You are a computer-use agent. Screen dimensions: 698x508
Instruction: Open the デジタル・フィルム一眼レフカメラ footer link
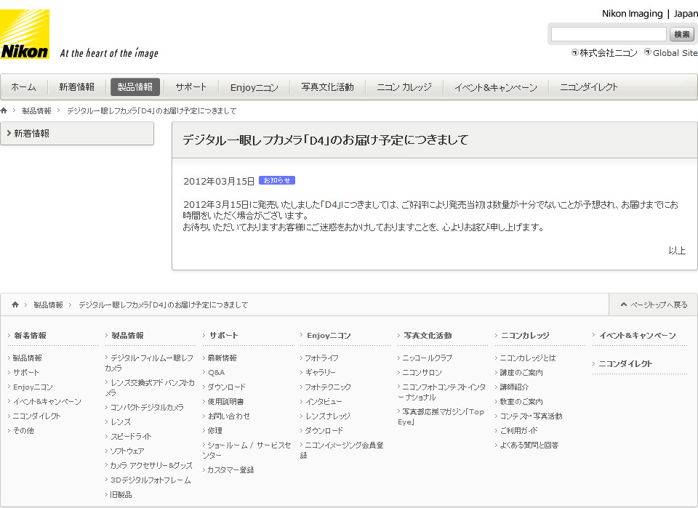(150, 363)
